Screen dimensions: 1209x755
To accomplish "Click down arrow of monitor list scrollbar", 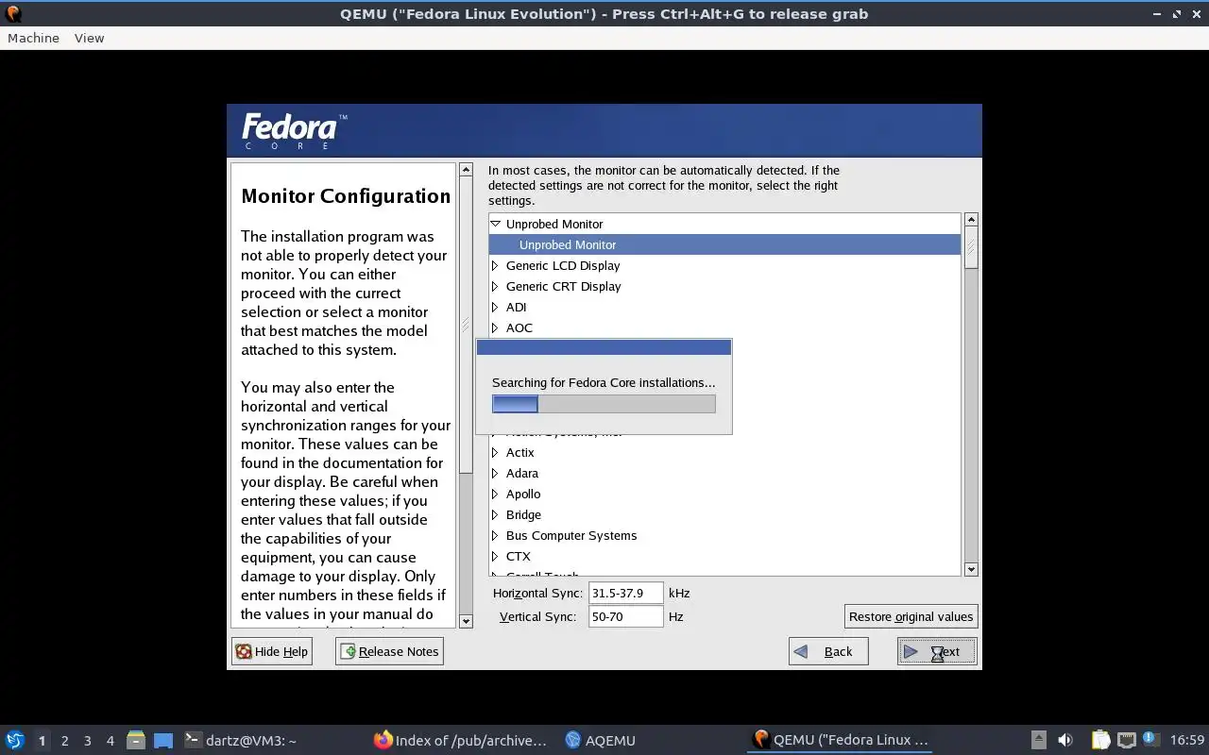I will [971, 569].
